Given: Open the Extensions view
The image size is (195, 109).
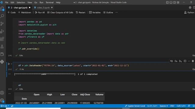Looking at the screenshot, I should [x=2, y=39].
